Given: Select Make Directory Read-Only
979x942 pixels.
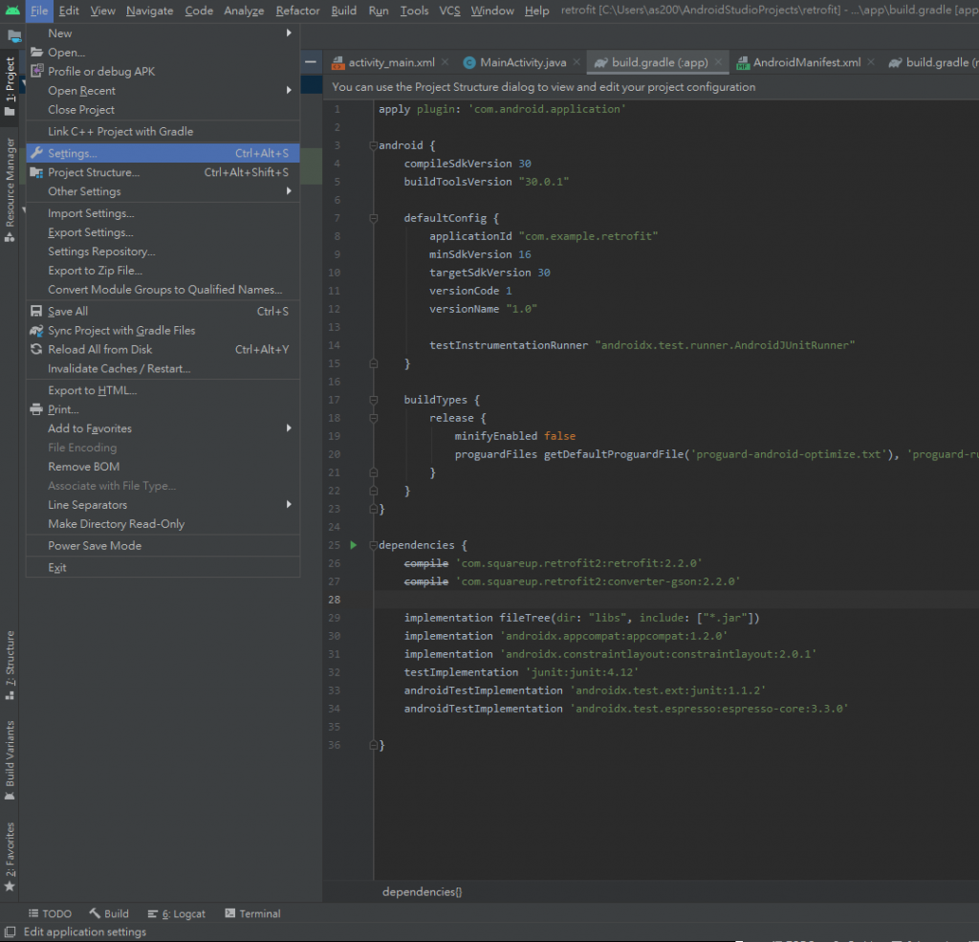Looking at the screenshot, I should pos(163,523).
